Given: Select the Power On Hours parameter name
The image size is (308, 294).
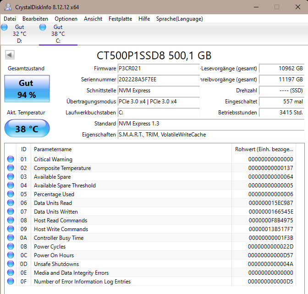Looking at the screenshot, I should tap(54, 255).
